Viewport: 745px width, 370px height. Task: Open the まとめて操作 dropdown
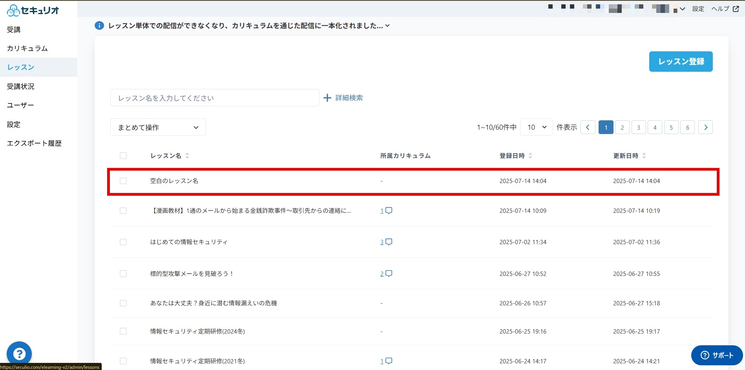coord(158,127)
